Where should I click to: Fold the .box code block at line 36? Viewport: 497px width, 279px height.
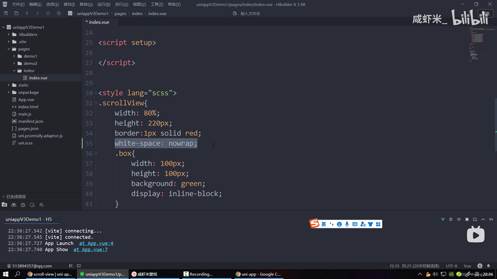96,153
